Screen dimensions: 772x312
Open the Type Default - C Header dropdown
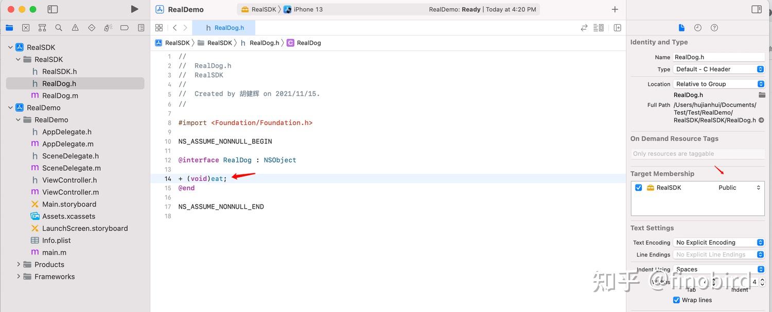pos(719,69)
